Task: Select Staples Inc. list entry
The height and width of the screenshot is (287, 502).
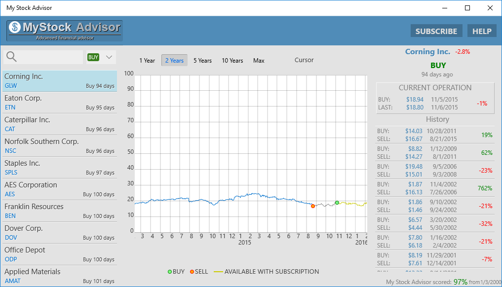Action: click(x=60, y=168)
